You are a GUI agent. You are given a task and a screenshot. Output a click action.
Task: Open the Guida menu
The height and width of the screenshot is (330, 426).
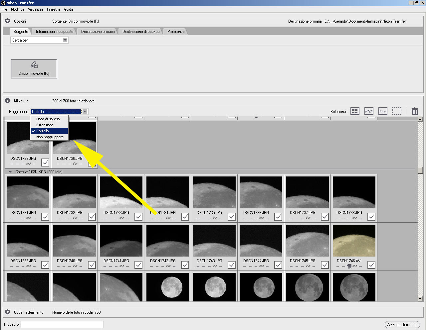pos(69,9)
